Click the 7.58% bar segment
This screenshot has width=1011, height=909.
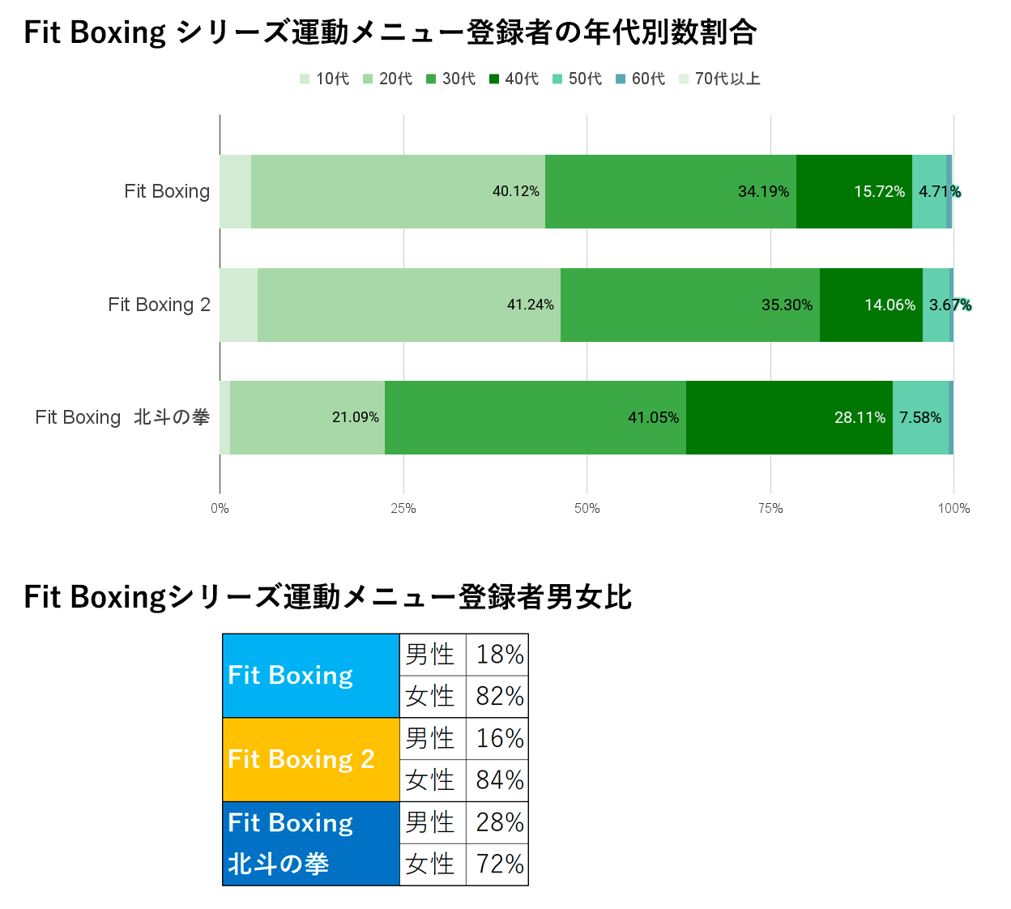click(920, 418)
